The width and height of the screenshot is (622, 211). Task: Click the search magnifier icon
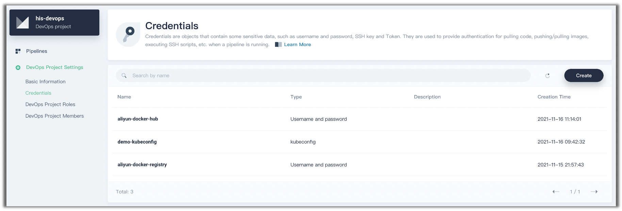[x=124, y=76]
